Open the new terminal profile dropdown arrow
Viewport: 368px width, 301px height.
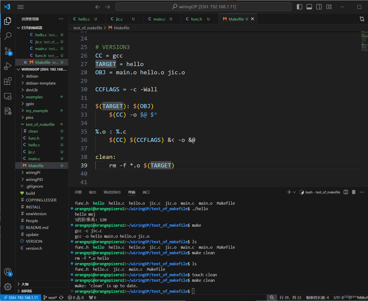294,192
